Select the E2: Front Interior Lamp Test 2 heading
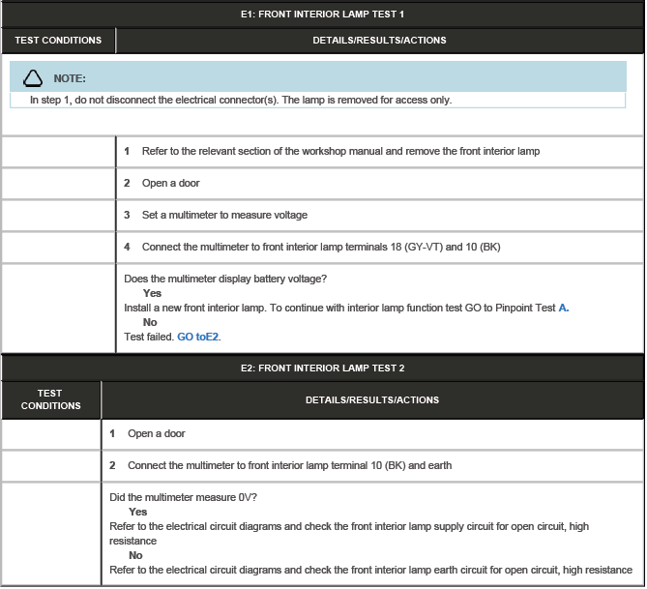Screen dimensions: 647x589 click(x=322, y=368)
